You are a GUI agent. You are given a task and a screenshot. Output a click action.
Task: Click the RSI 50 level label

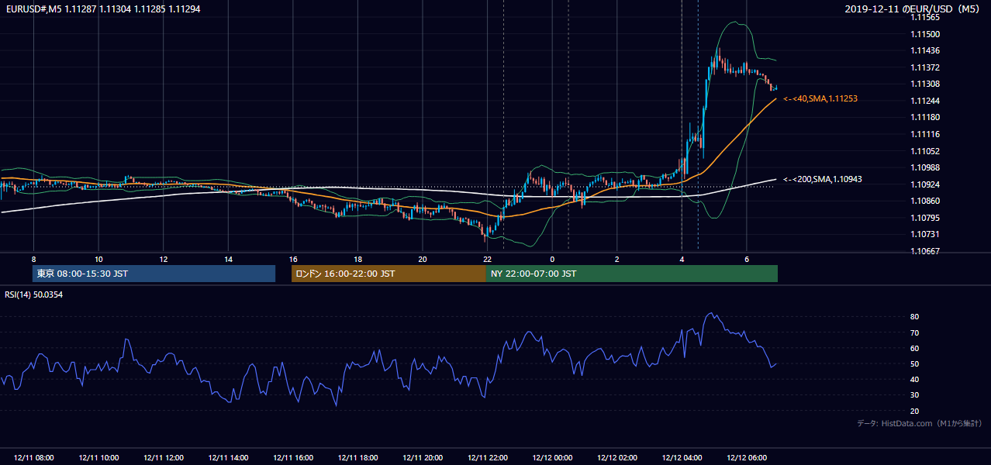915,363
